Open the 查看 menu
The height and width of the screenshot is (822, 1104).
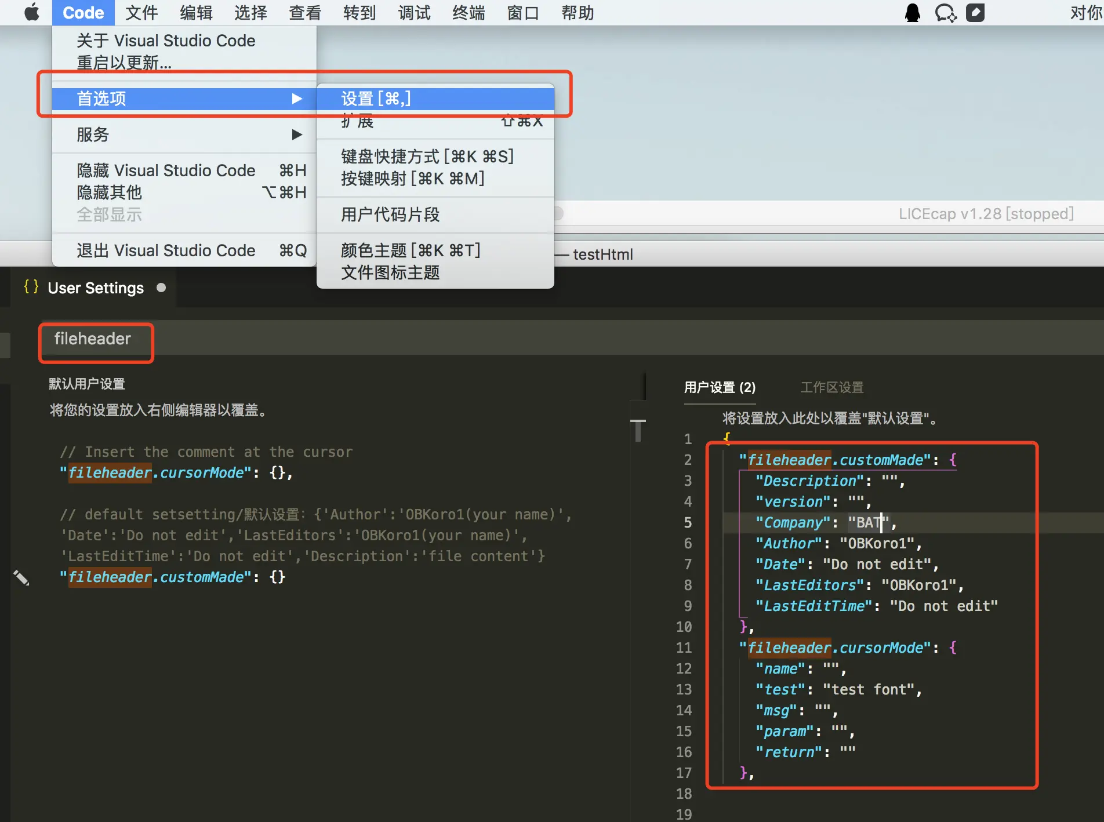(x=305, y=13)
